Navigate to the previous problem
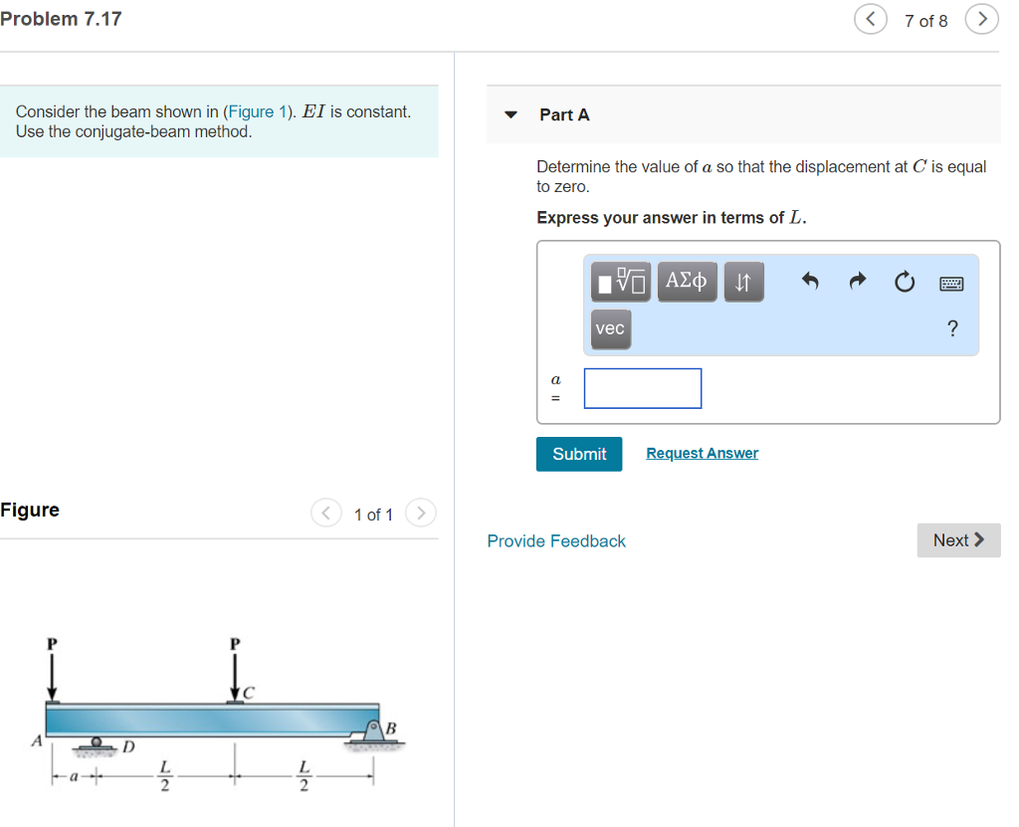The image size is (1019, 827). [x=871, y=19]
